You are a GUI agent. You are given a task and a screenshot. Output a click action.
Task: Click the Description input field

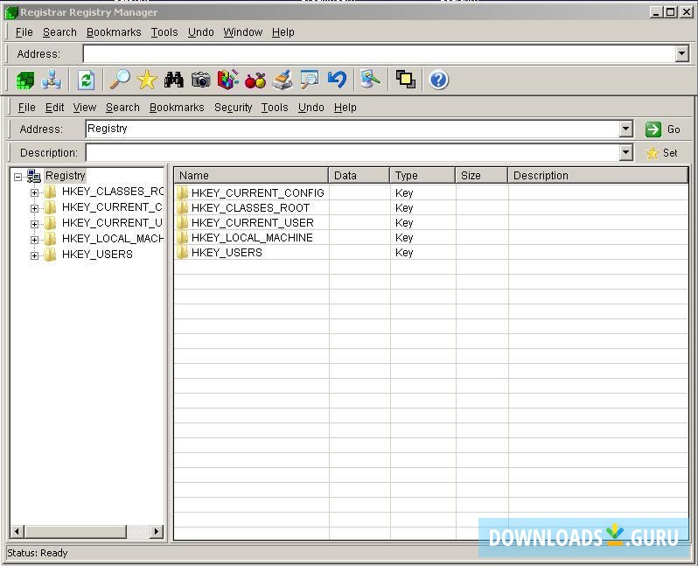pyautogui.click(x=352, y=153)
